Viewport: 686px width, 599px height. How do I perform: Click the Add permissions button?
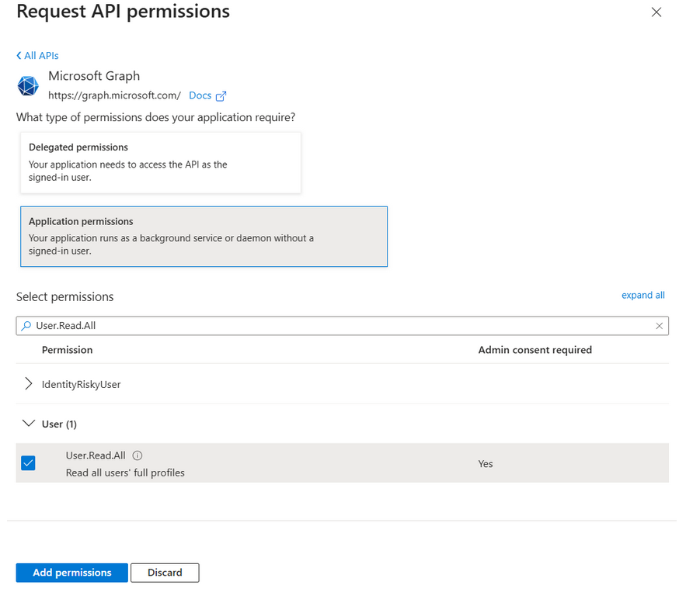(72, 573)
